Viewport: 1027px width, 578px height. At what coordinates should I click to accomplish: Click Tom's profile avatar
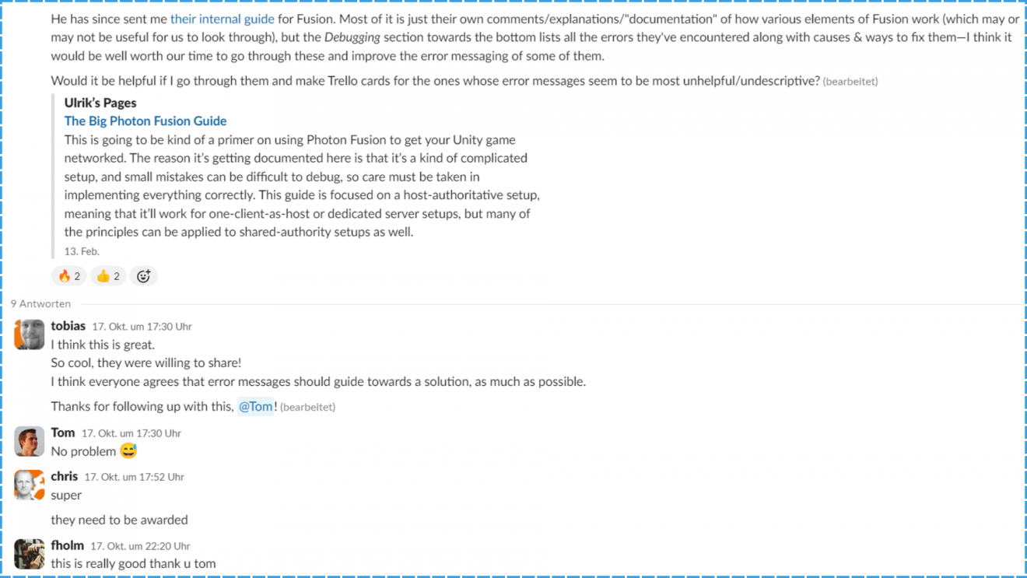point(30,441)
